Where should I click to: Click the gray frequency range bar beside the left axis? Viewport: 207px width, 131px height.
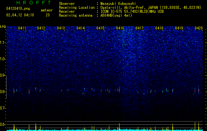[x=6, y=87]
